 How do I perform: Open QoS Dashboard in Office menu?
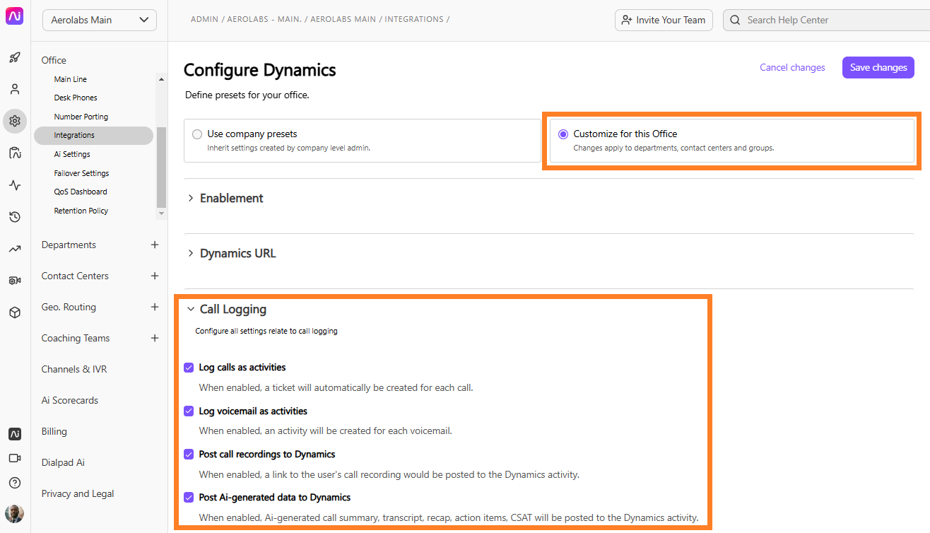81,192
